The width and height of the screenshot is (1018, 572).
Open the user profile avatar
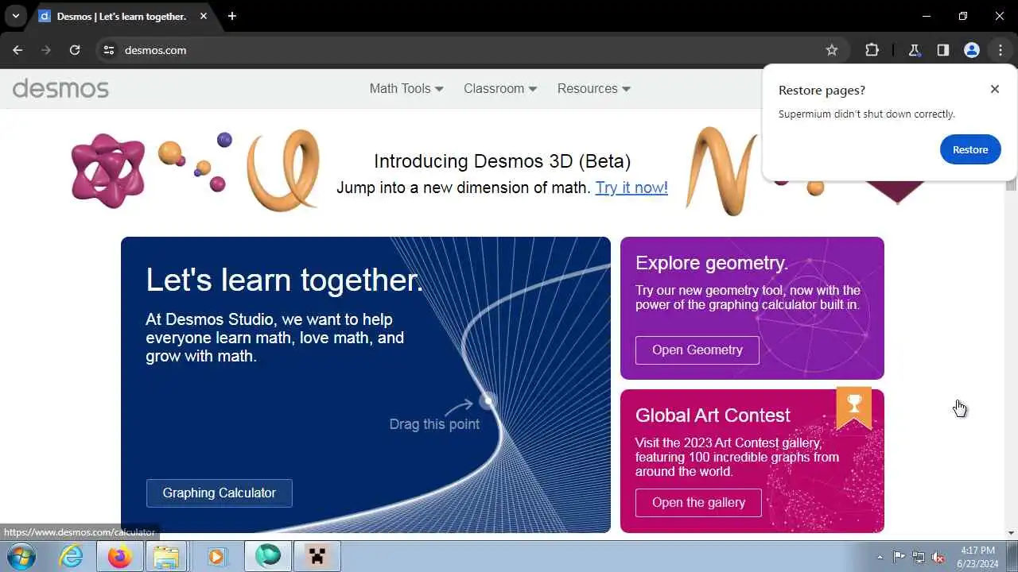tap(971, 50)
